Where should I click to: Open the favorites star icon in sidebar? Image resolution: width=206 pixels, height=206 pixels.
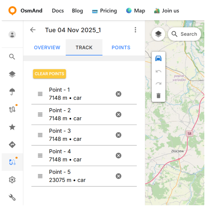(12, 127)
